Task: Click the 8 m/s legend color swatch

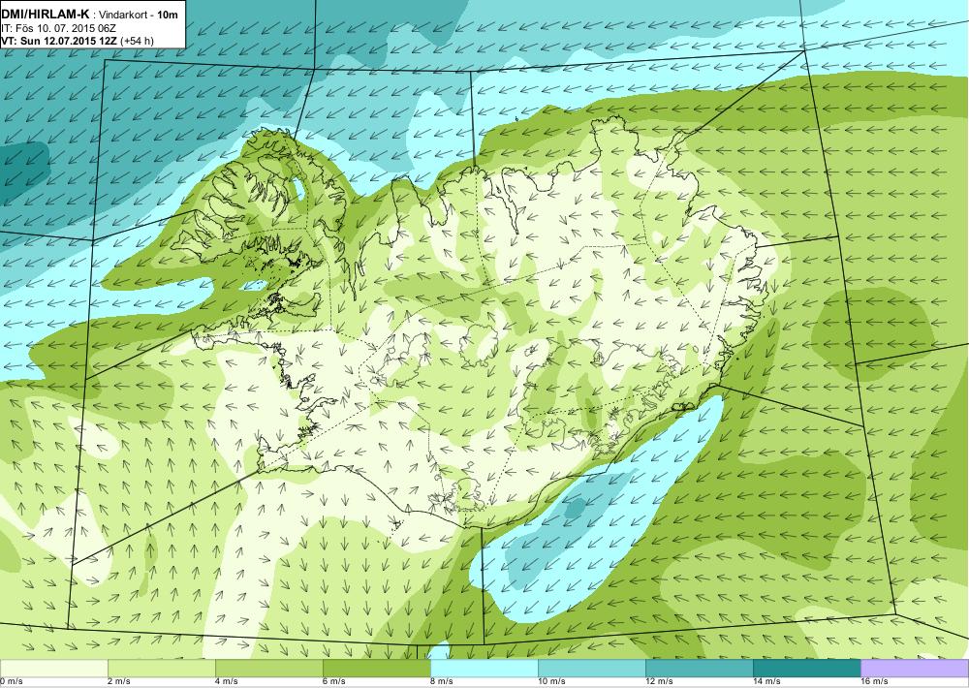Action: click(484, 668)
